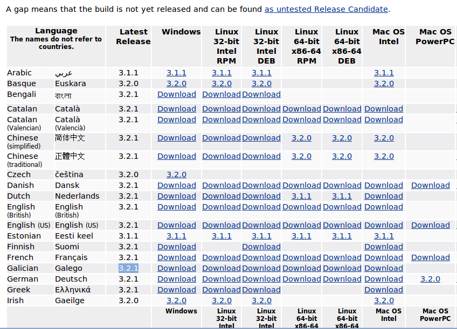Download French Mac OS PowerPC build

pos(430,257)
